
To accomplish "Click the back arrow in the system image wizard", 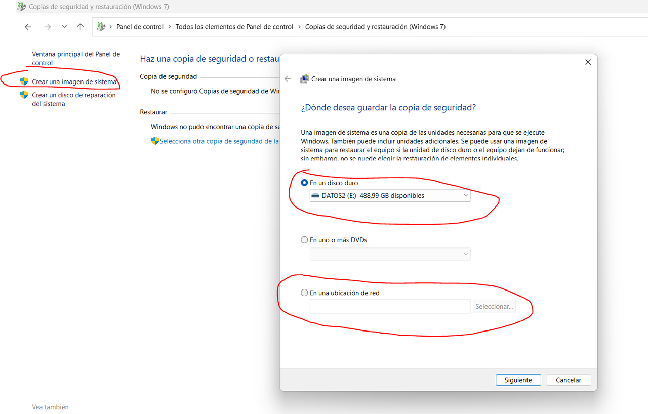I will click(x=288, y=79).
